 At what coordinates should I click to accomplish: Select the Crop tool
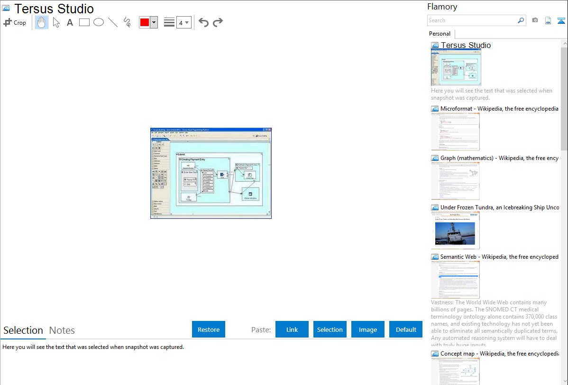[15, 22]
